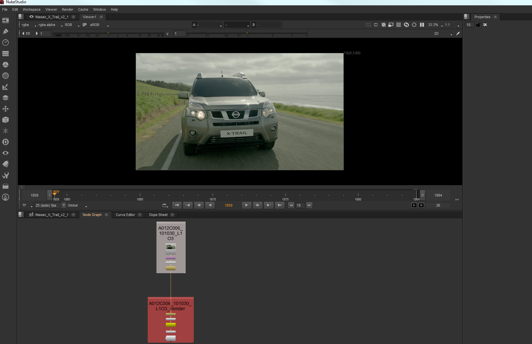This screenshot has height=344, width=532.
Task: Open the Channel nodes stacked bars icon
Action: [x=6, y=54]
